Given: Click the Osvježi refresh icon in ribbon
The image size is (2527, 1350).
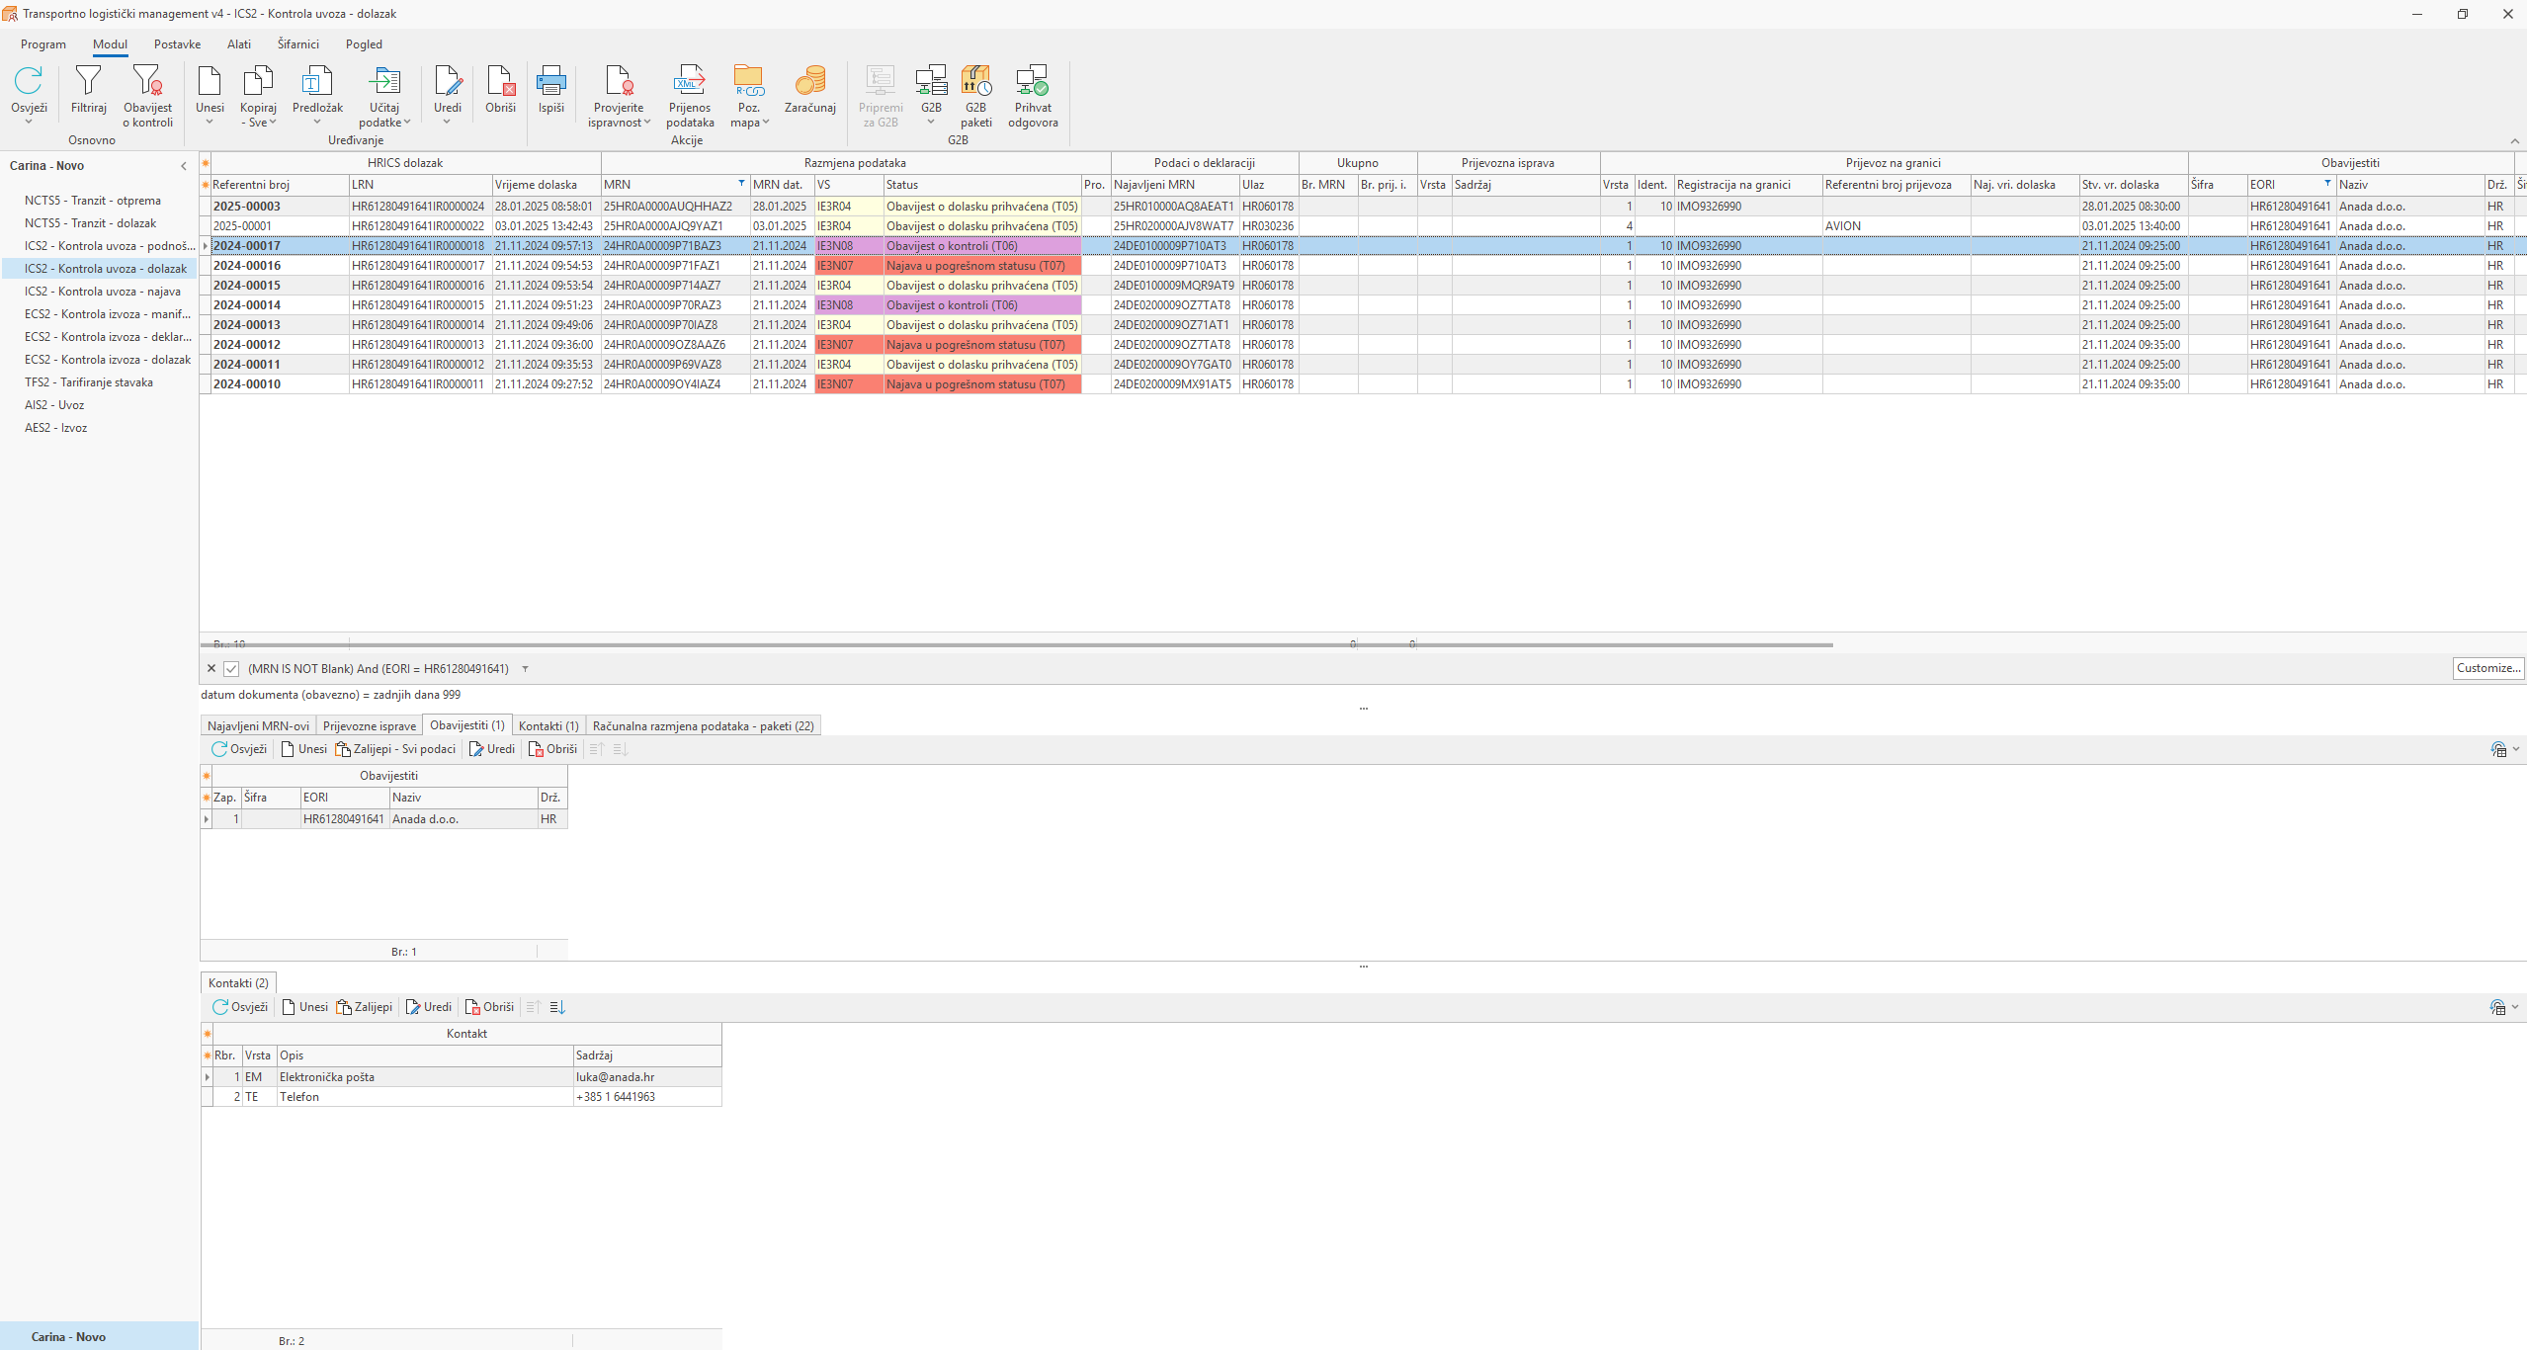Looking at the screenshot, I should point(29,81).
